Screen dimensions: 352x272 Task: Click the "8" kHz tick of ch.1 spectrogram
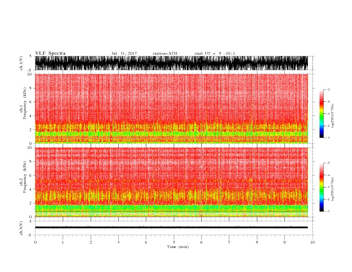click(31, 88)
